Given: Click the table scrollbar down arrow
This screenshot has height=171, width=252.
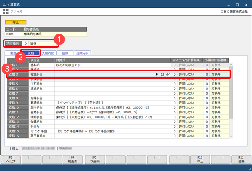Looking at the screenshot, I should tap(231, 137).
